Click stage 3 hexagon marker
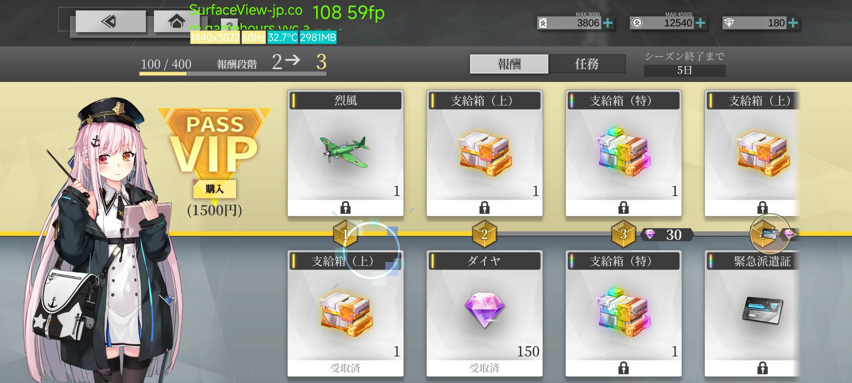The image size is (852, 383). pyautogui.click(x=624, y=234)
